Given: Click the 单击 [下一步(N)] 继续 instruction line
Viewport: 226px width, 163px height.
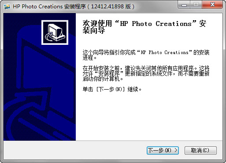Looking at the screenshot, I should [x=112, y=89].
